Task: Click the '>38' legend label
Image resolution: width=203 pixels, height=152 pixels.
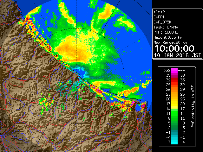Action: tap(167, 71)
